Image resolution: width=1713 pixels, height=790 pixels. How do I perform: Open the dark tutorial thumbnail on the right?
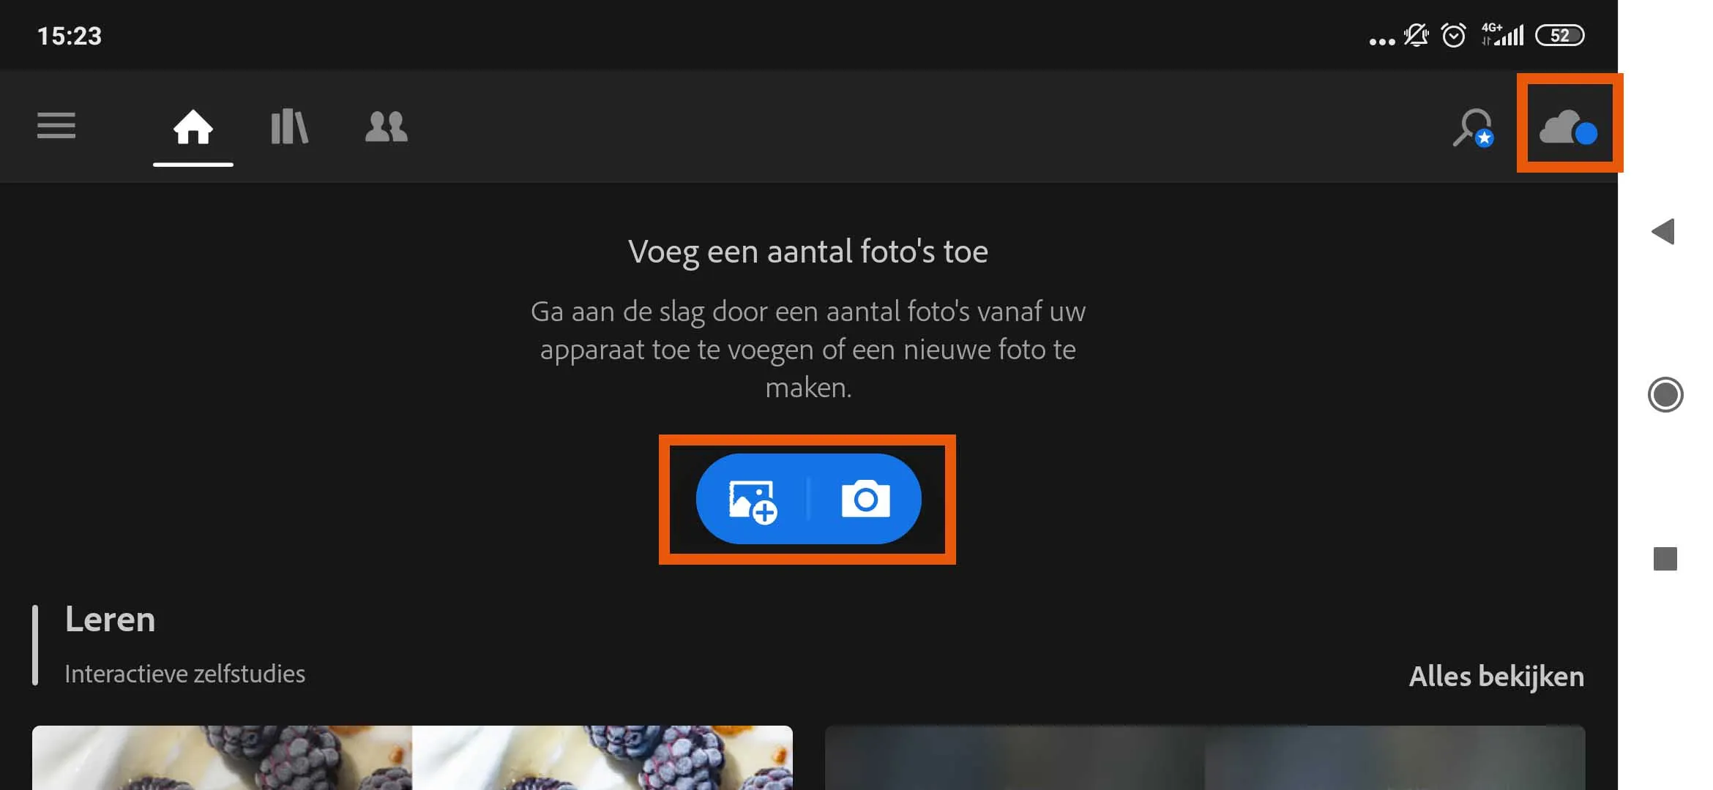1205,758
